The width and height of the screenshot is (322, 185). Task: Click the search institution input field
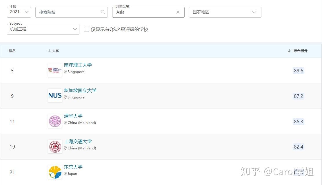click(72, 12)
